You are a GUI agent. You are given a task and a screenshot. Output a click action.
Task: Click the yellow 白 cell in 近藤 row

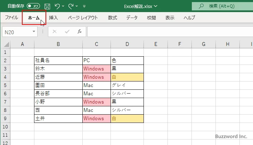[x=127, y=77]
